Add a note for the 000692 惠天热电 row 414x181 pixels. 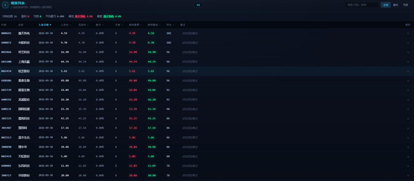190,33
